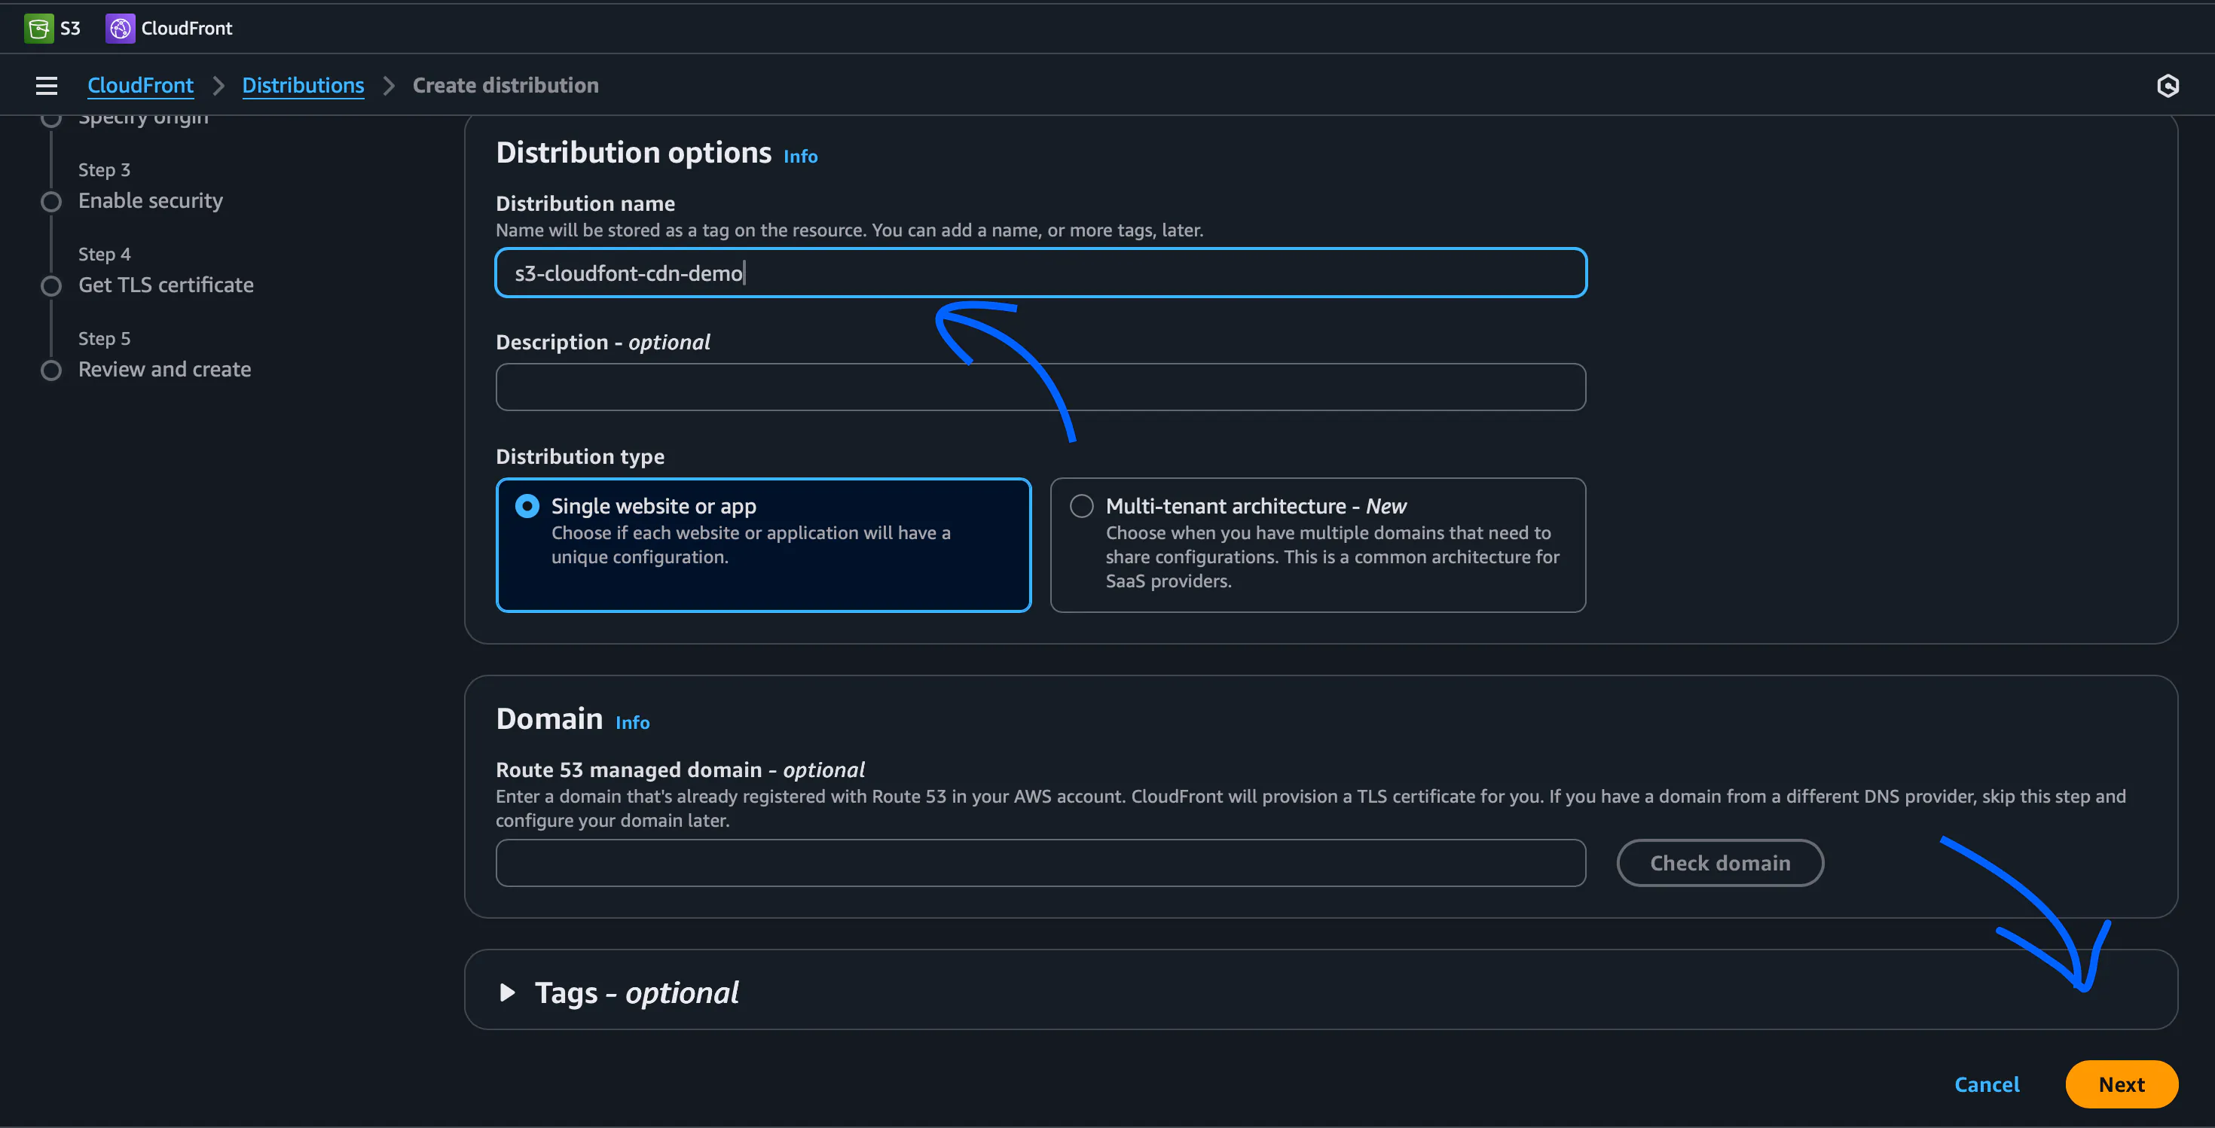2215x1128 pixels.
Task: Click the hexagon icon at top right
Action: [2168, 85]
